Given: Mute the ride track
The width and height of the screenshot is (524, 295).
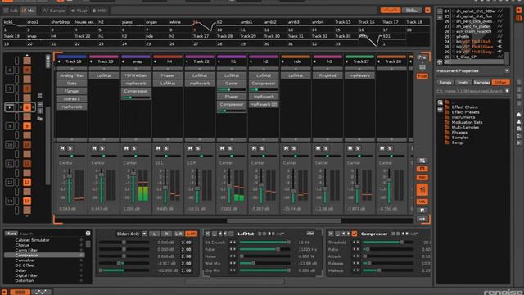Looking at the screenshot, I should coord(286,148).
